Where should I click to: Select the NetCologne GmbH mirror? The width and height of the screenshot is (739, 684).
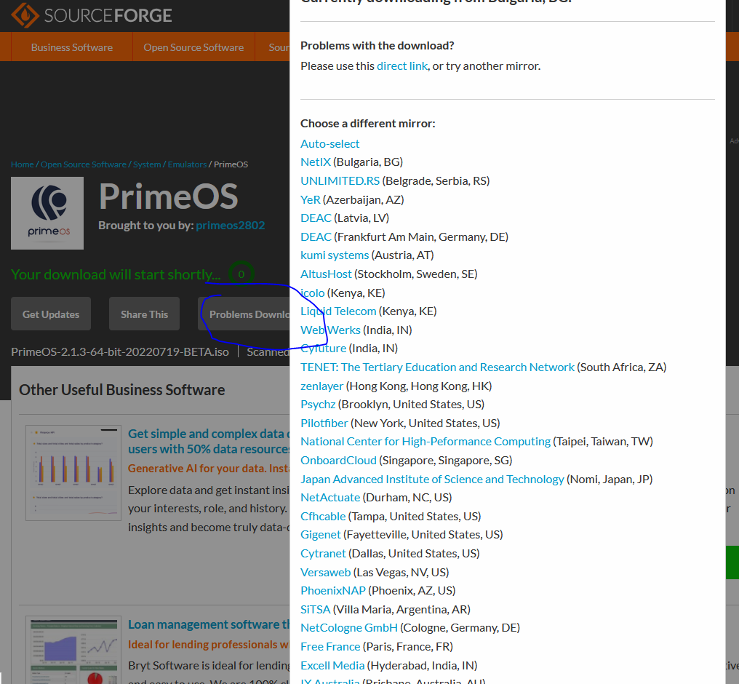pyautogui.click(x=349, y=629)
